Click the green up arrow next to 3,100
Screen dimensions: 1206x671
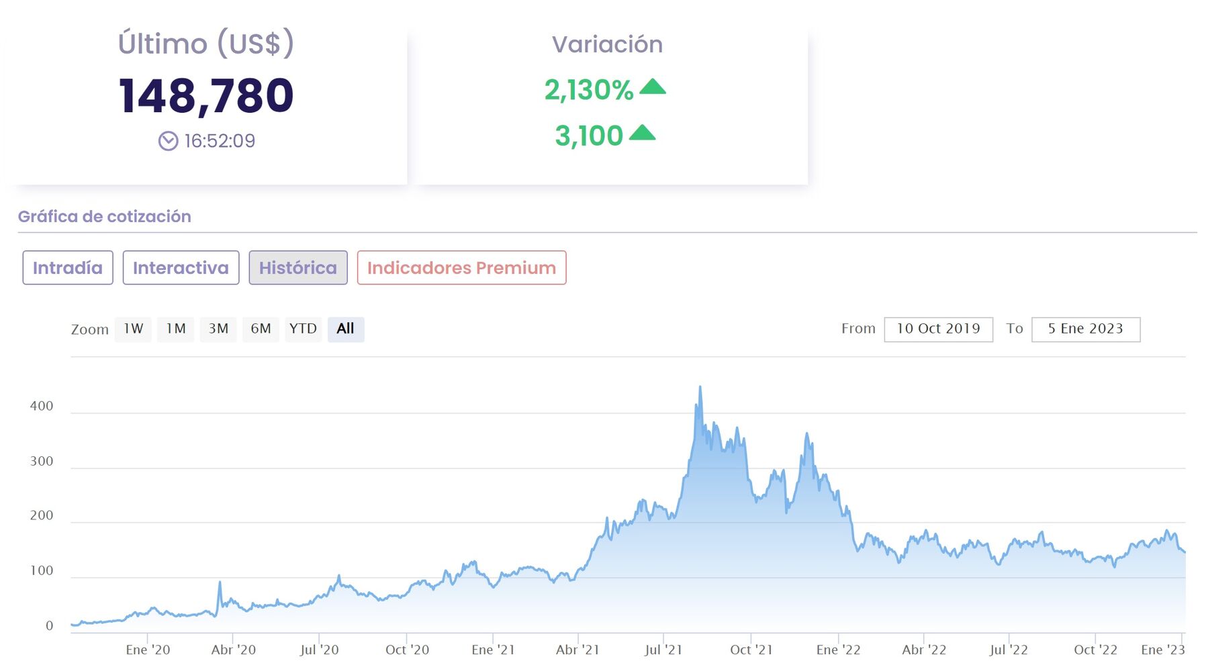coord(642,133)
